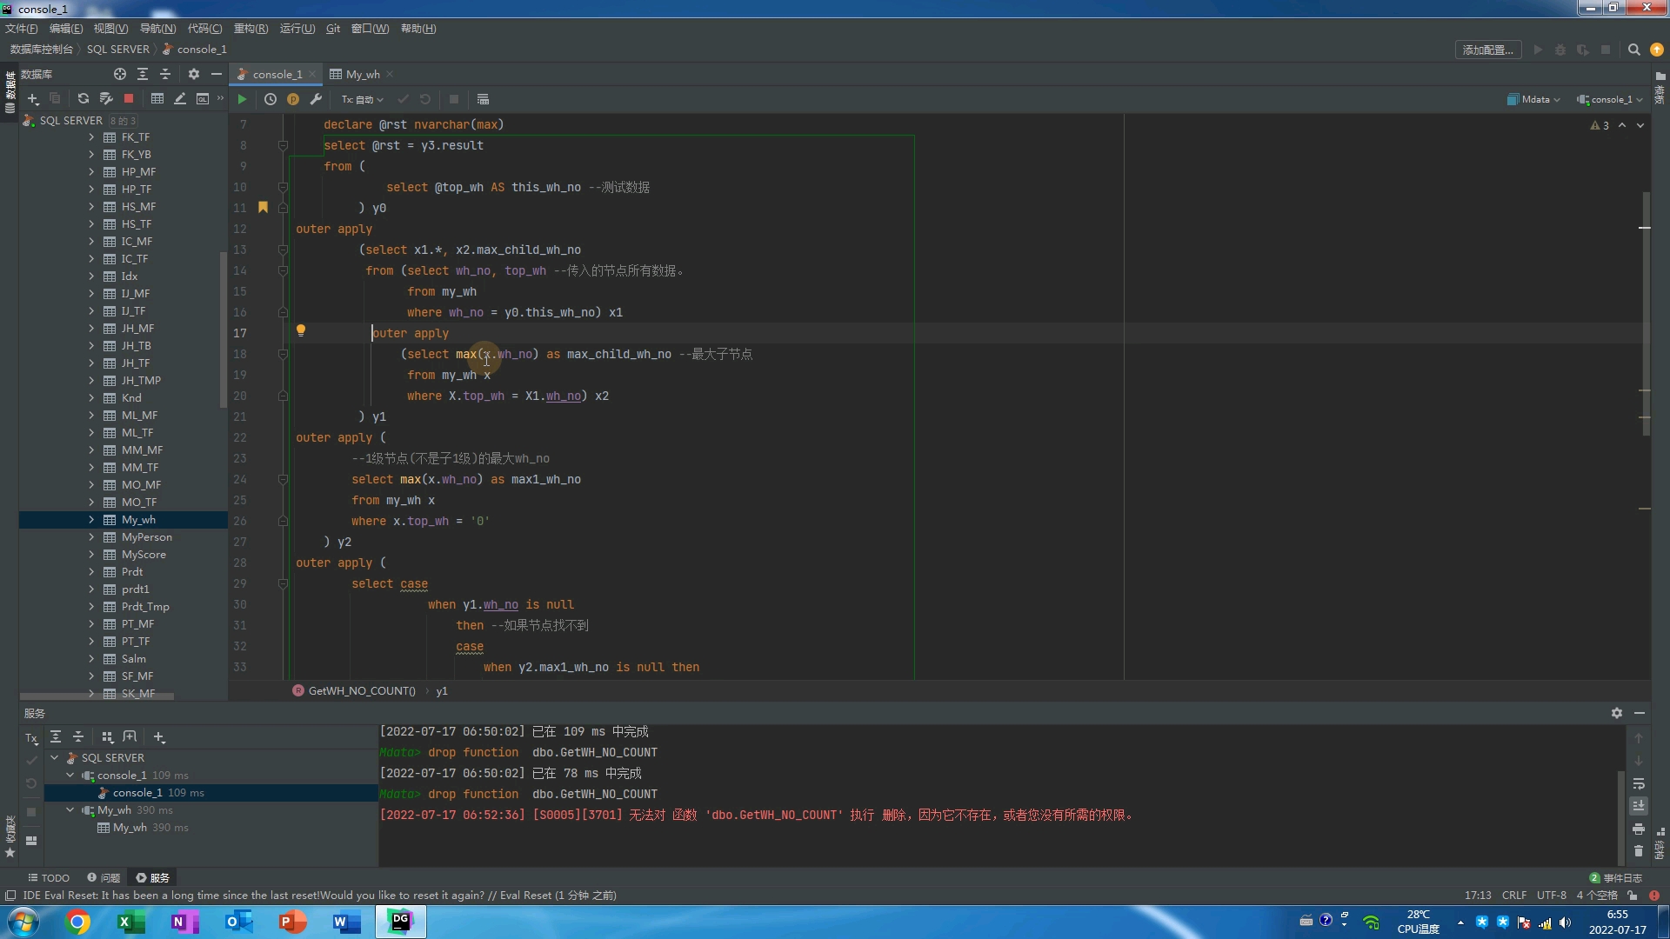1670x939 pixels.
Task: Expand all nodes in database panel
Action: (142, 74)
